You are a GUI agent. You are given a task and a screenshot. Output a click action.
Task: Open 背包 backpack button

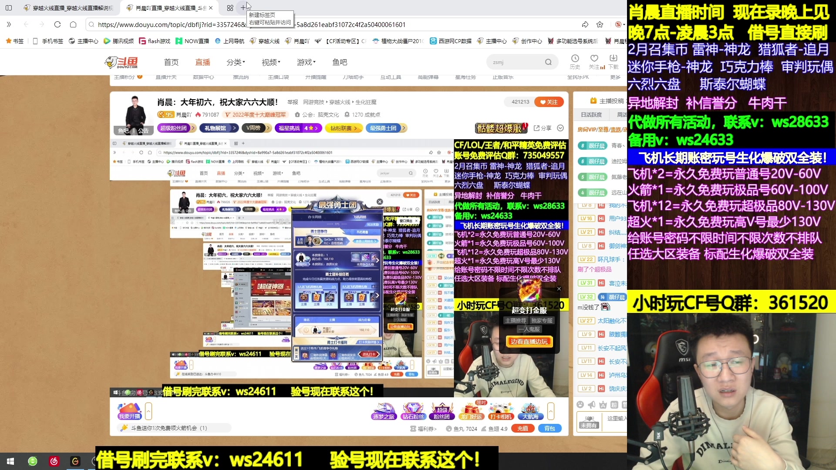click(550, 429)
